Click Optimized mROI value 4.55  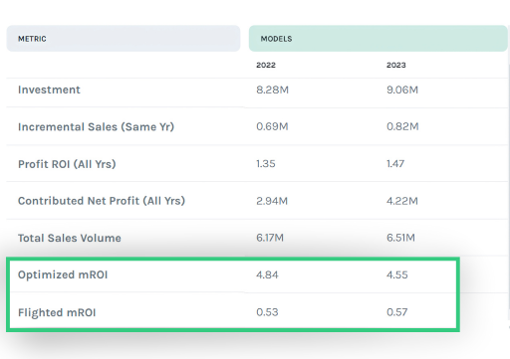pos(396,274)
